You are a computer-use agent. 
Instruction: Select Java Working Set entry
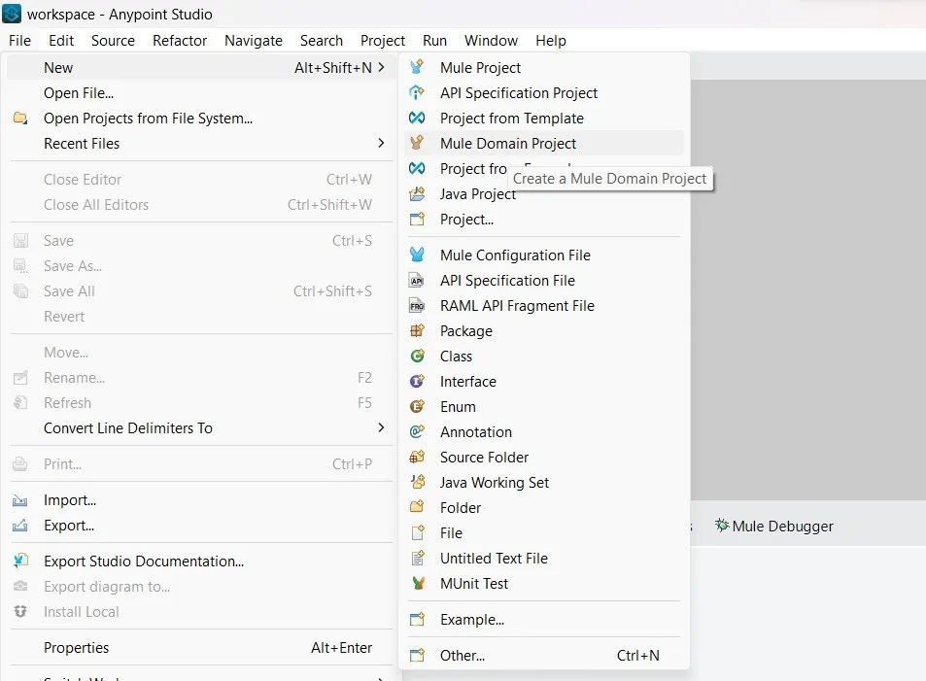pos(544,483)
